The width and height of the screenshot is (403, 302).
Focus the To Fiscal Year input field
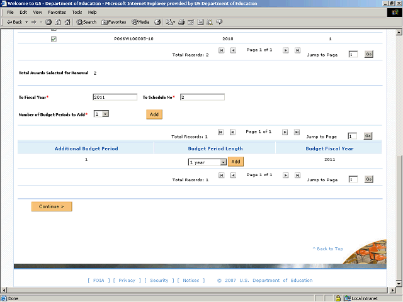click(115, 97)
